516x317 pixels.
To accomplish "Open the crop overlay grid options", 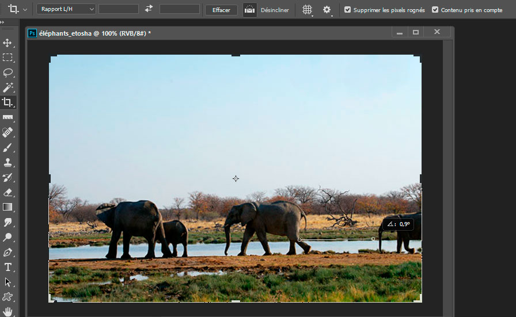I will 308,10.
